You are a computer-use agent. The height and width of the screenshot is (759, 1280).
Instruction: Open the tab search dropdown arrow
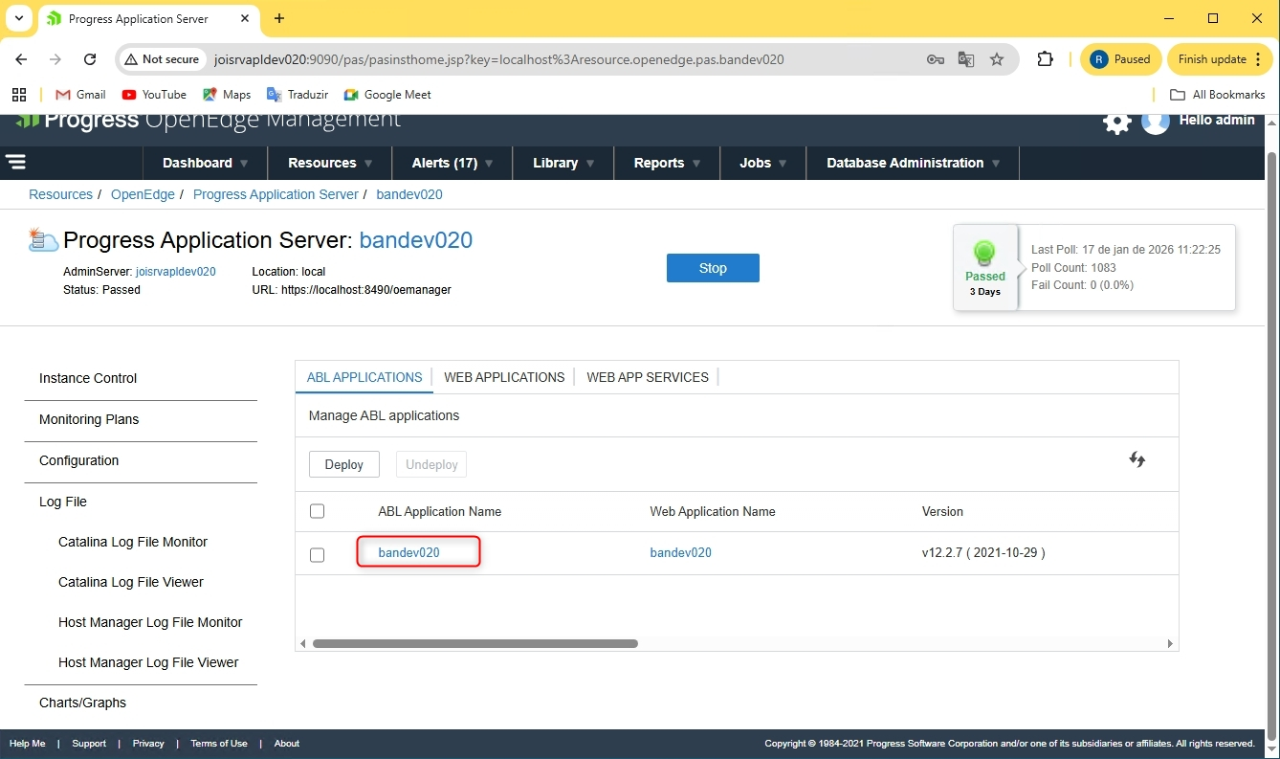(x=19, y=18)
